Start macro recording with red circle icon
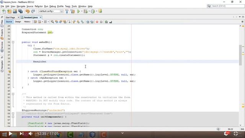245x138 pixels. (x=97, y=22)
